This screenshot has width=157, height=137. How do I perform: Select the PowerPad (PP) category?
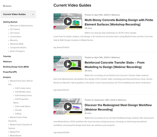tap(10, 72)
